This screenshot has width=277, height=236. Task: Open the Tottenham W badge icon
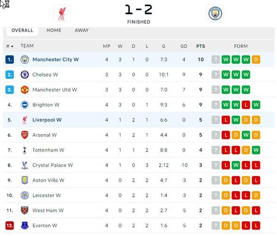click(x=25, y=150)
